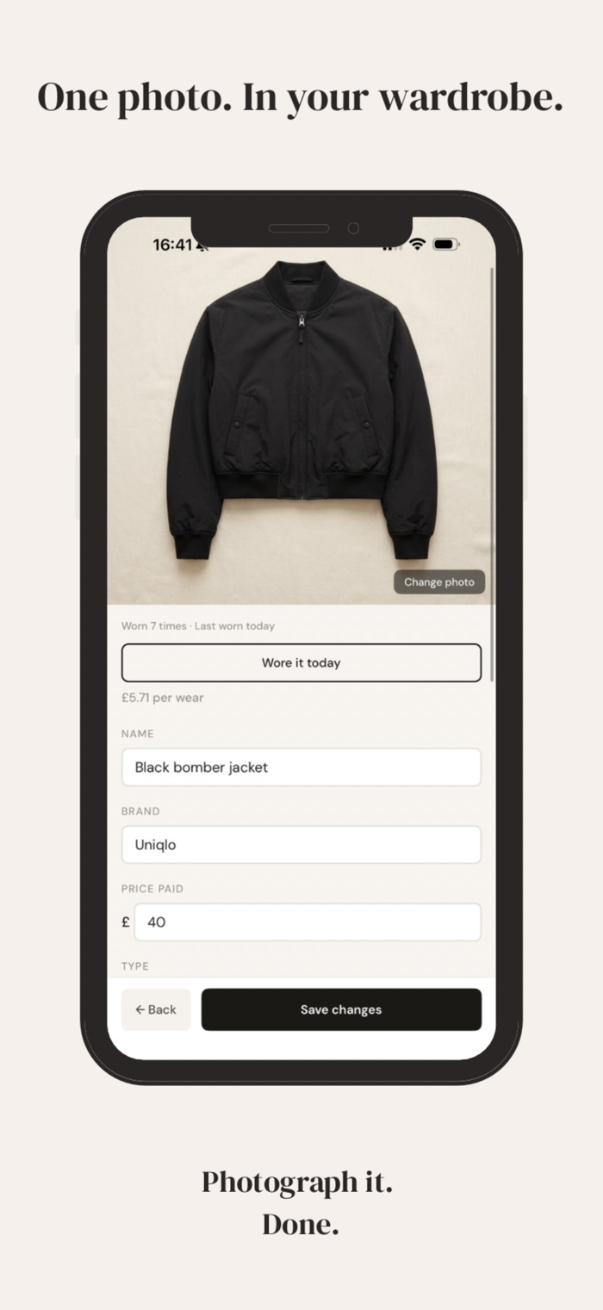Tap the 16:41 clock in the status bar

click(172, 245)
